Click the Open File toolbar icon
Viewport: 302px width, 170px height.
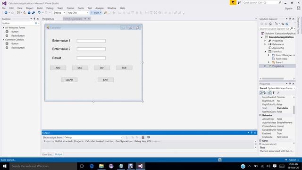pyautogui.click(x=25, y=13)
